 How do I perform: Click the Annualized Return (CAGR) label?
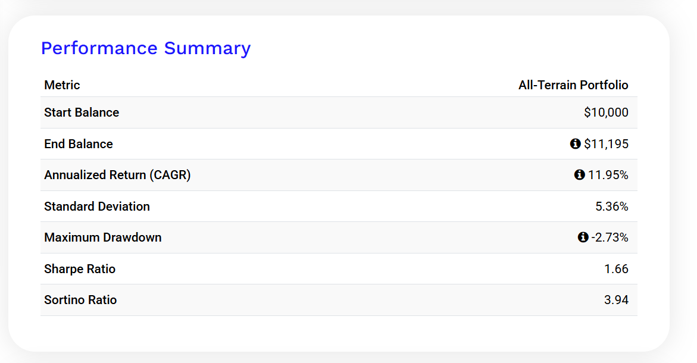[x=117, y=175]
